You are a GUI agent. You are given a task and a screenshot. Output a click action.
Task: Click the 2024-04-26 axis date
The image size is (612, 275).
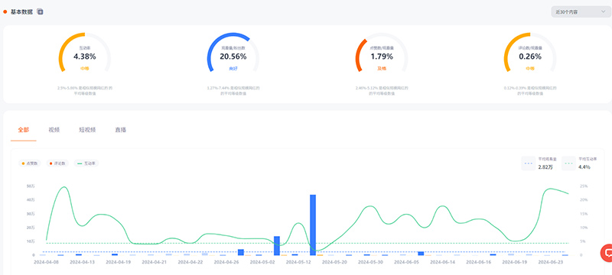click(x=226, y=262)
